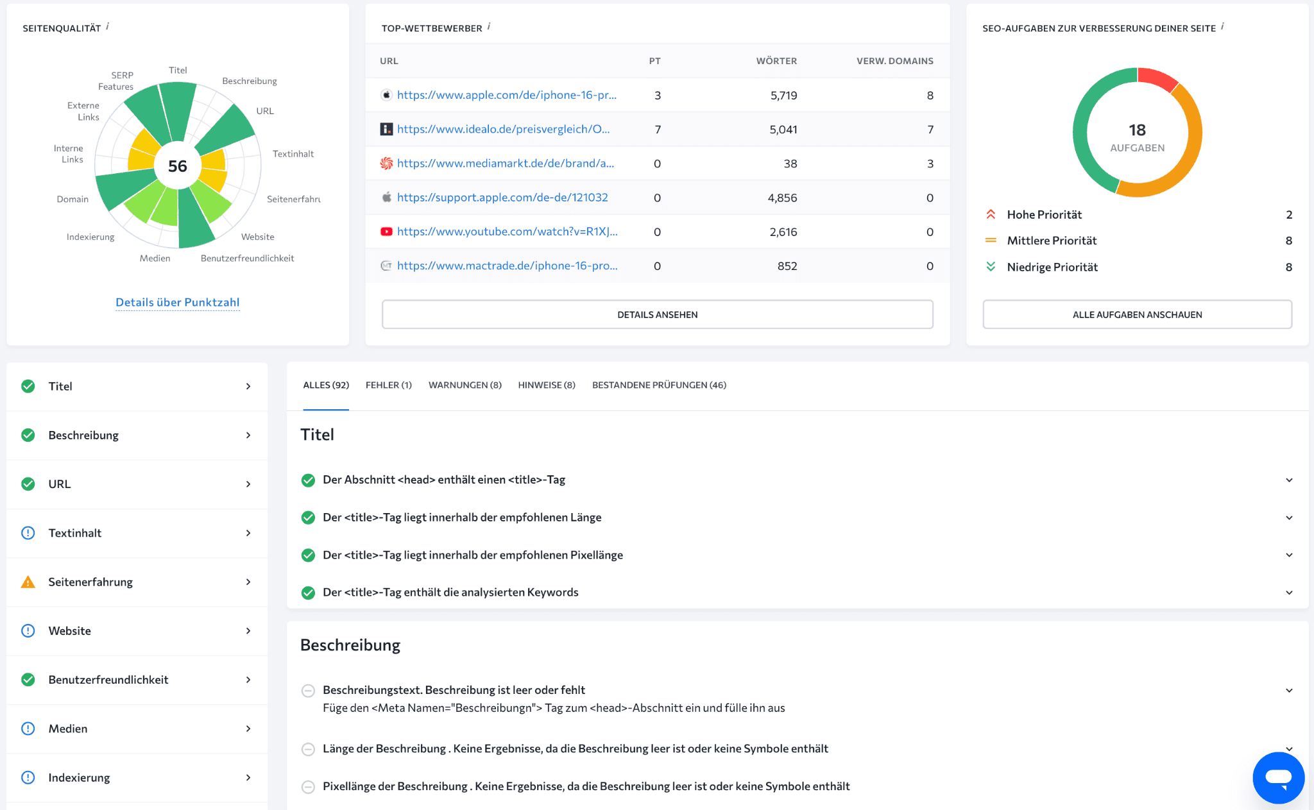Select Indexierung in the sidebar

point(137,777)
